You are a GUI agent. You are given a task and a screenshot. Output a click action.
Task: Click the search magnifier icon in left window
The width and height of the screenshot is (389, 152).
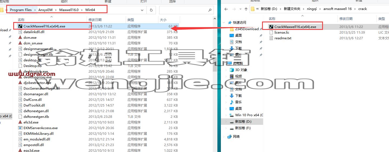click(x=210, y=10)
